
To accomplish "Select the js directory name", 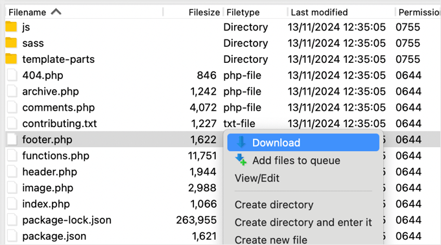I will point(26,27).
